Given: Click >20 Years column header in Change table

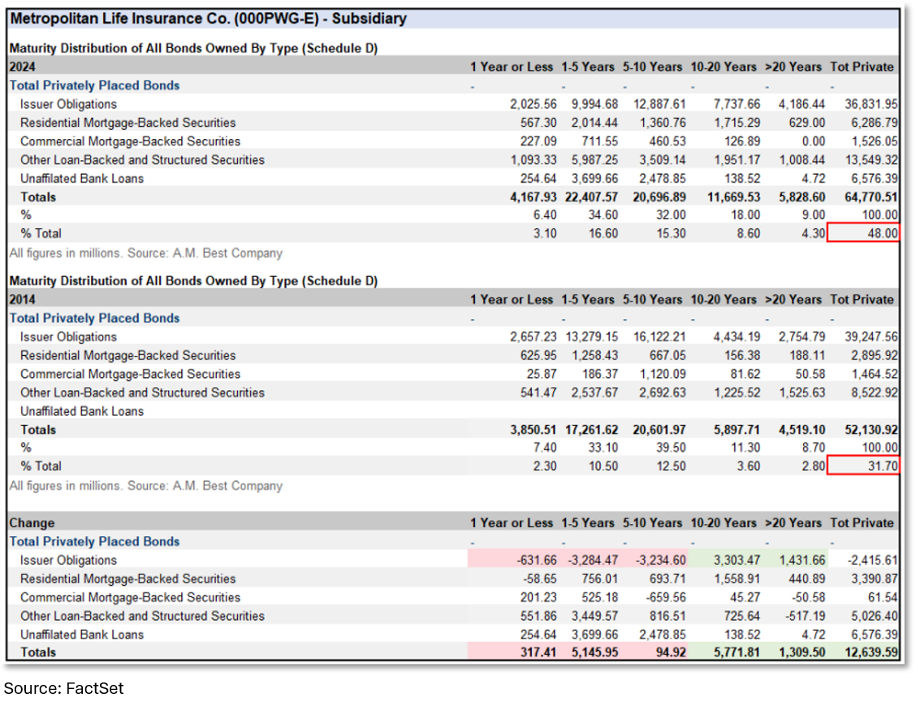Looking at the screenshot, I should click(x=794, y=523).
